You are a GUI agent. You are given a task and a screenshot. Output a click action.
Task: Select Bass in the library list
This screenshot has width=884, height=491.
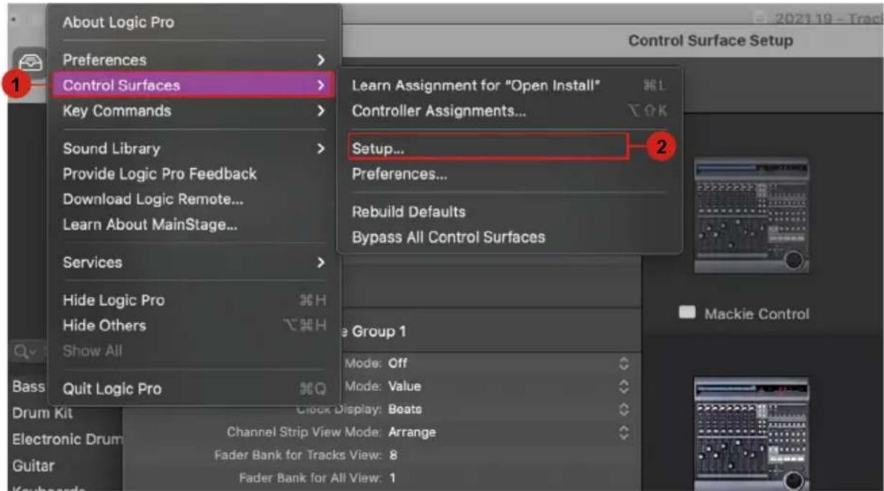tap(29, 388)
